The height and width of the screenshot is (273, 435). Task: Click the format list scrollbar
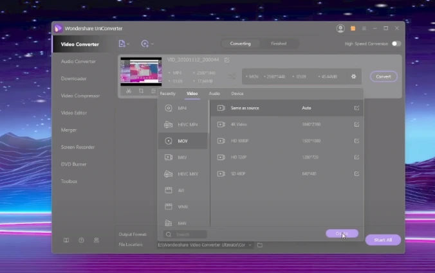[x=208, y=116]
